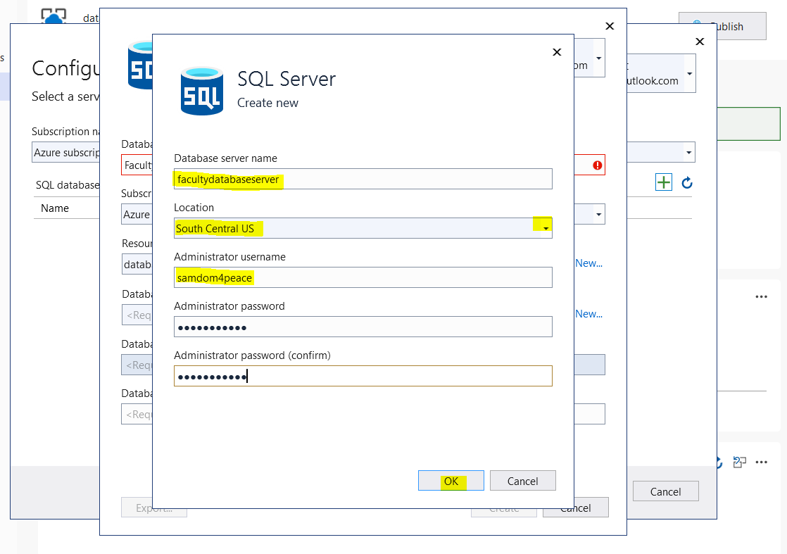Open the outlook.com account dropdown

pyautogui.click(x=690, y=74)
